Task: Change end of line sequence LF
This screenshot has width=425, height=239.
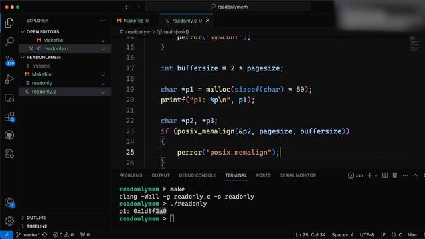Action: (382, 234)
